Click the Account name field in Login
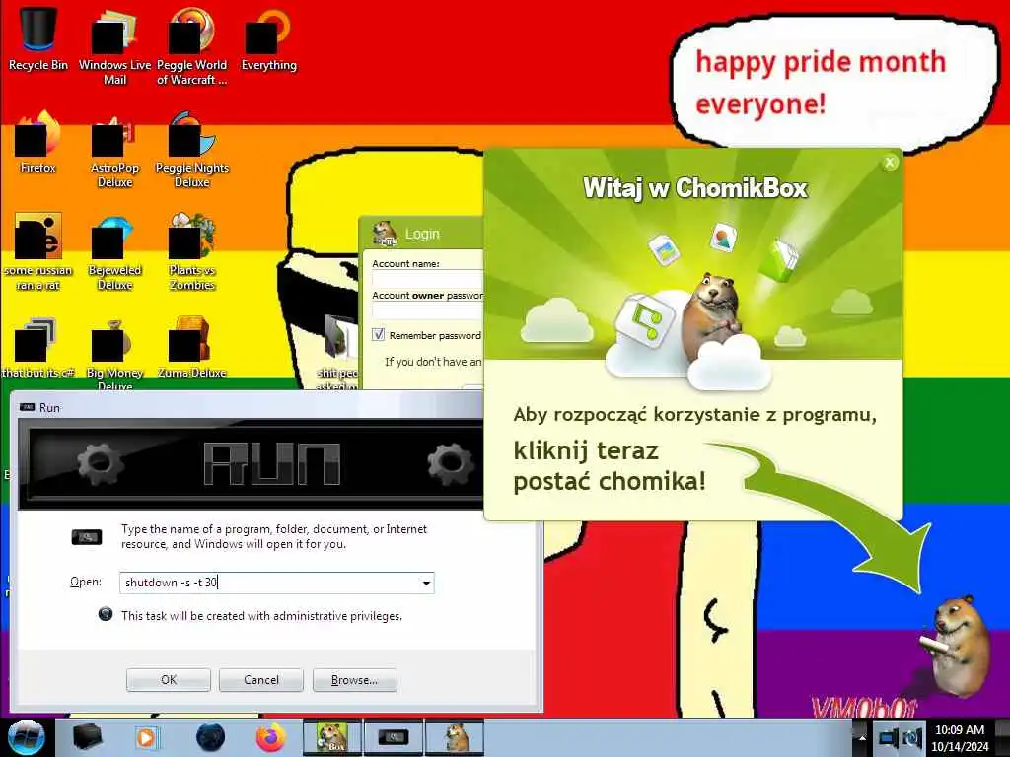 pyautogui.click(x=427, y=279)
